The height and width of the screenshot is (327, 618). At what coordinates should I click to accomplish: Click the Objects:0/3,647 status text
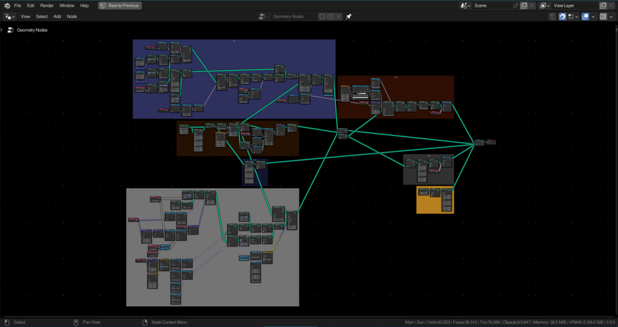coord(517,322)
